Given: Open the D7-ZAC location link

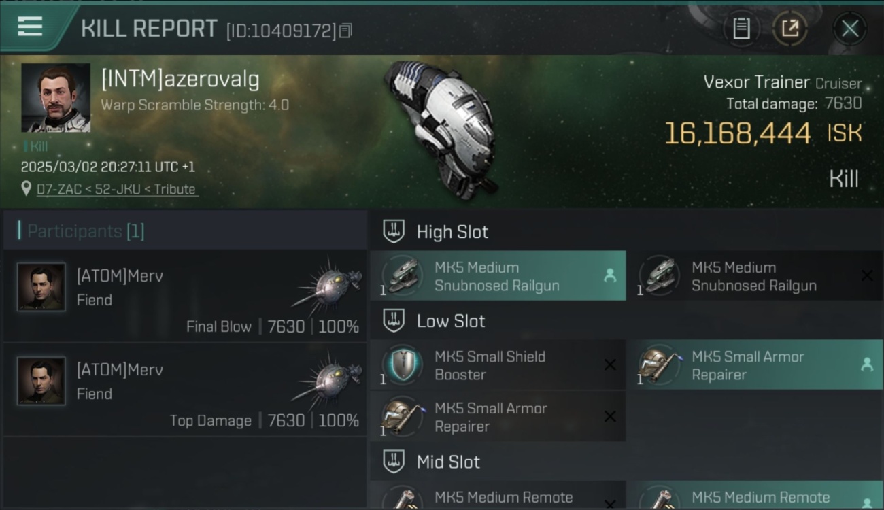Looking at the screenshot, I should [117, 189].
